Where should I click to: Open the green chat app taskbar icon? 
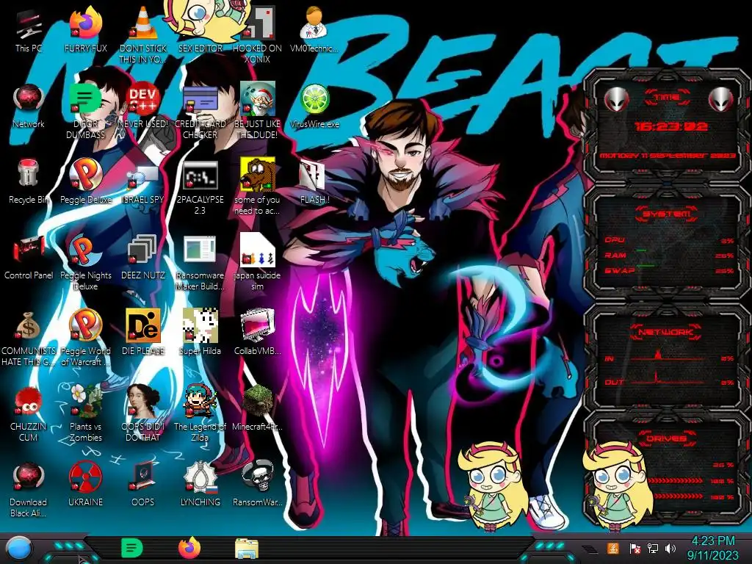(131, 548)
